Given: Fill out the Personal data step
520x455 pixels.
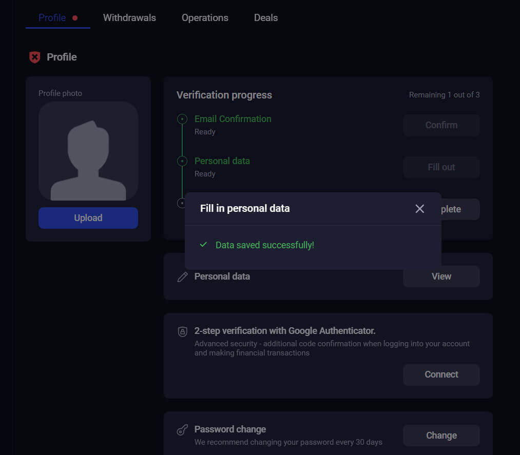Looking at the screenshot, I should click(441, 167).
